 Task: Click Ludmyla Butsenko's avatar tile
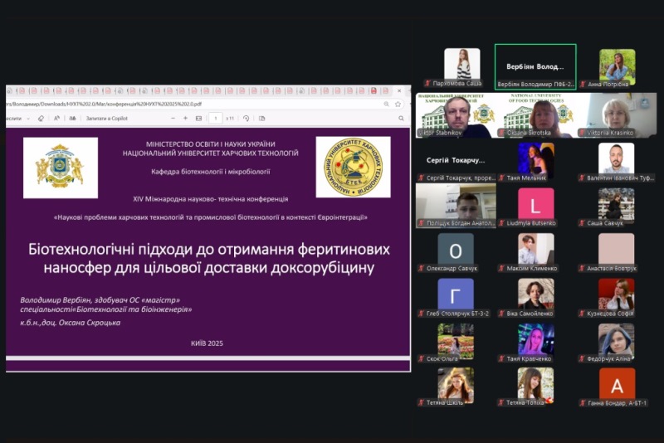click(535, 204)
